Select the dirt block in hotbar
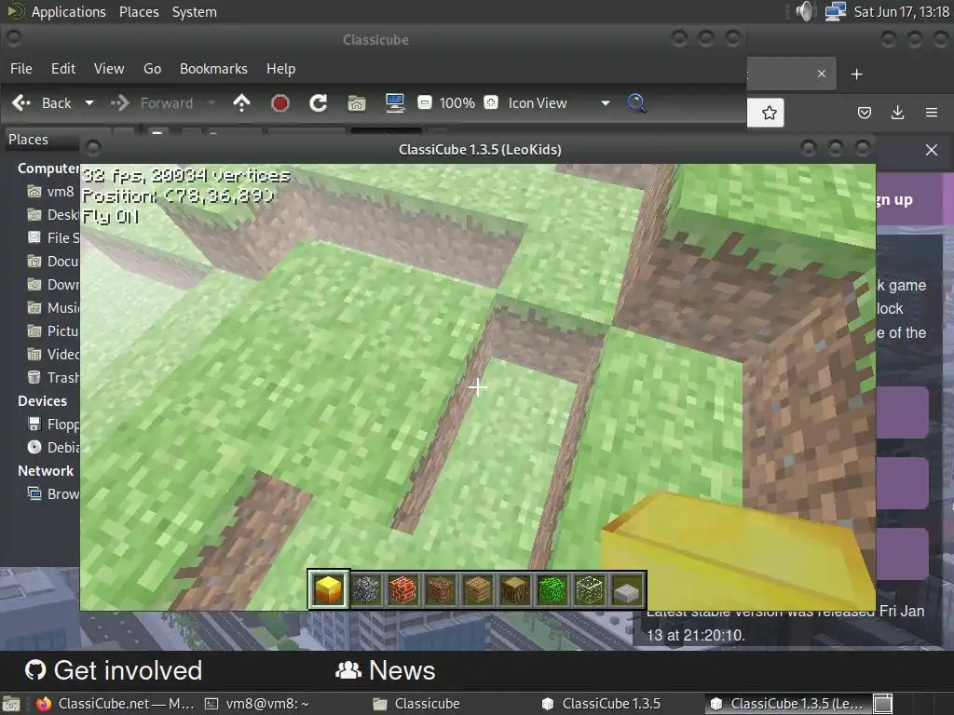Image resolution: width=954 pixels, height=715 pixels. coord(441,589)
